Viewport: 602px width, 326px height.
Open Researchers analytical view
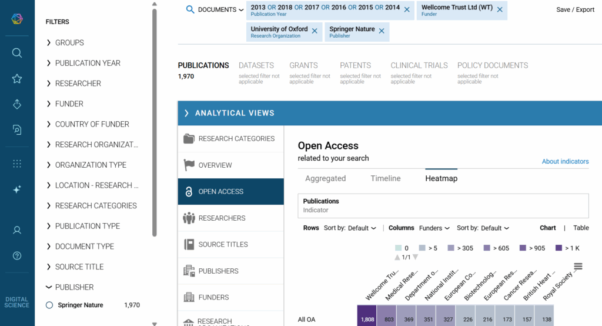click(222, 218)
